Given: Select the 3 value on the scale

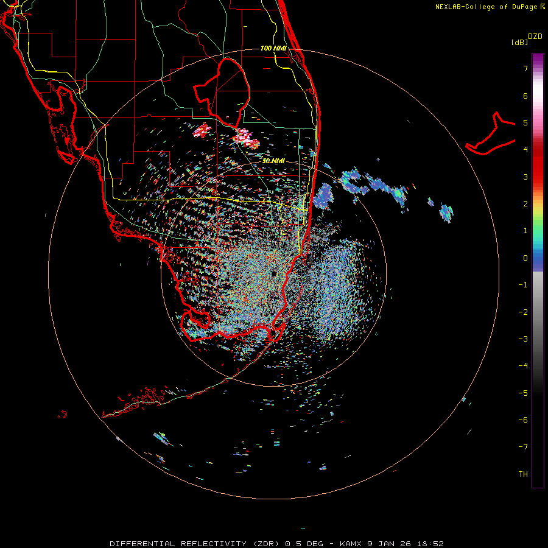Looking at the screenshot, I should coord(525,177).
